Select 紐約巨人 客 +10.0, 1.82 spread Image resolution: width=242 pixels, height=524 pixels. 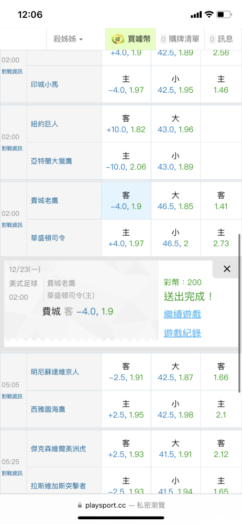coord(126,124)
